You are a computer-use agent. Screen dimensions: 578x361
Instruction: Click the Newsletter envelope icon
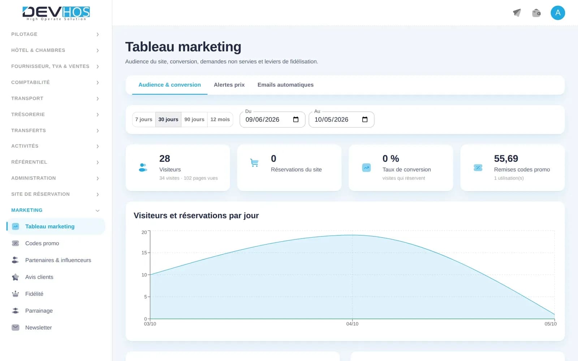16,327
